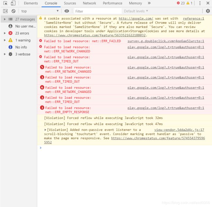Click the repeat count 5 badge
Screen dimensions: 212x207
42,67
